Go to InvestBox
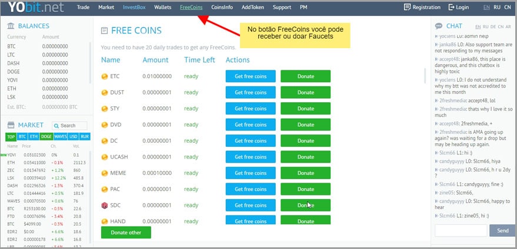 click(134, 7)
